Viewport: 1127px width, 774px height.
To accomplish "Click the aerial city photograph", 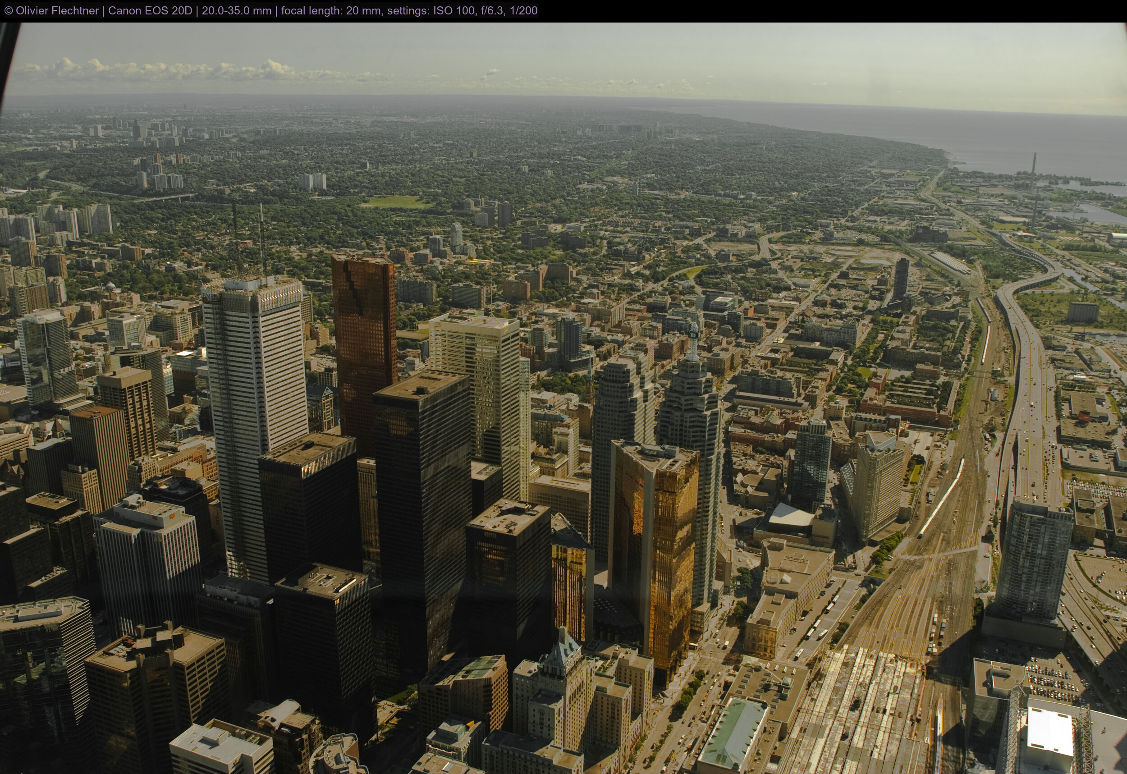I will (x=563, y=398).
